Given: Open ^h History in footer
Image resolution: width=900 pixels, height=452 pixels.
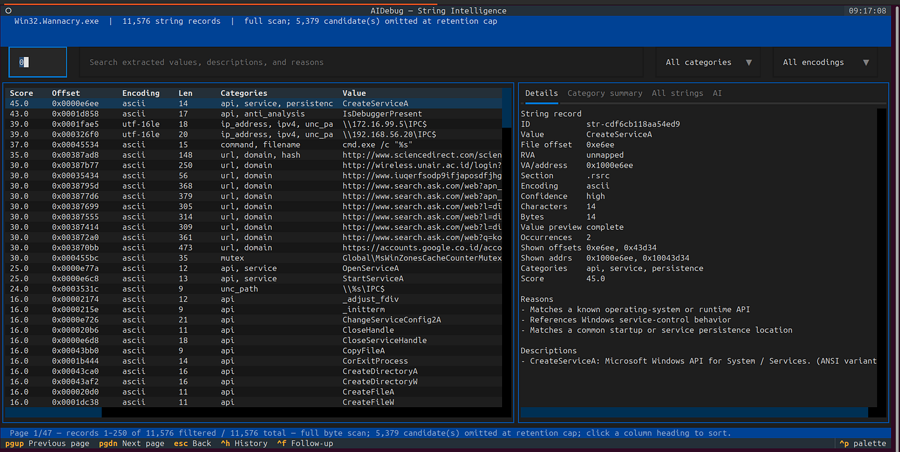Looking at the screenshot, I should 244,443.
